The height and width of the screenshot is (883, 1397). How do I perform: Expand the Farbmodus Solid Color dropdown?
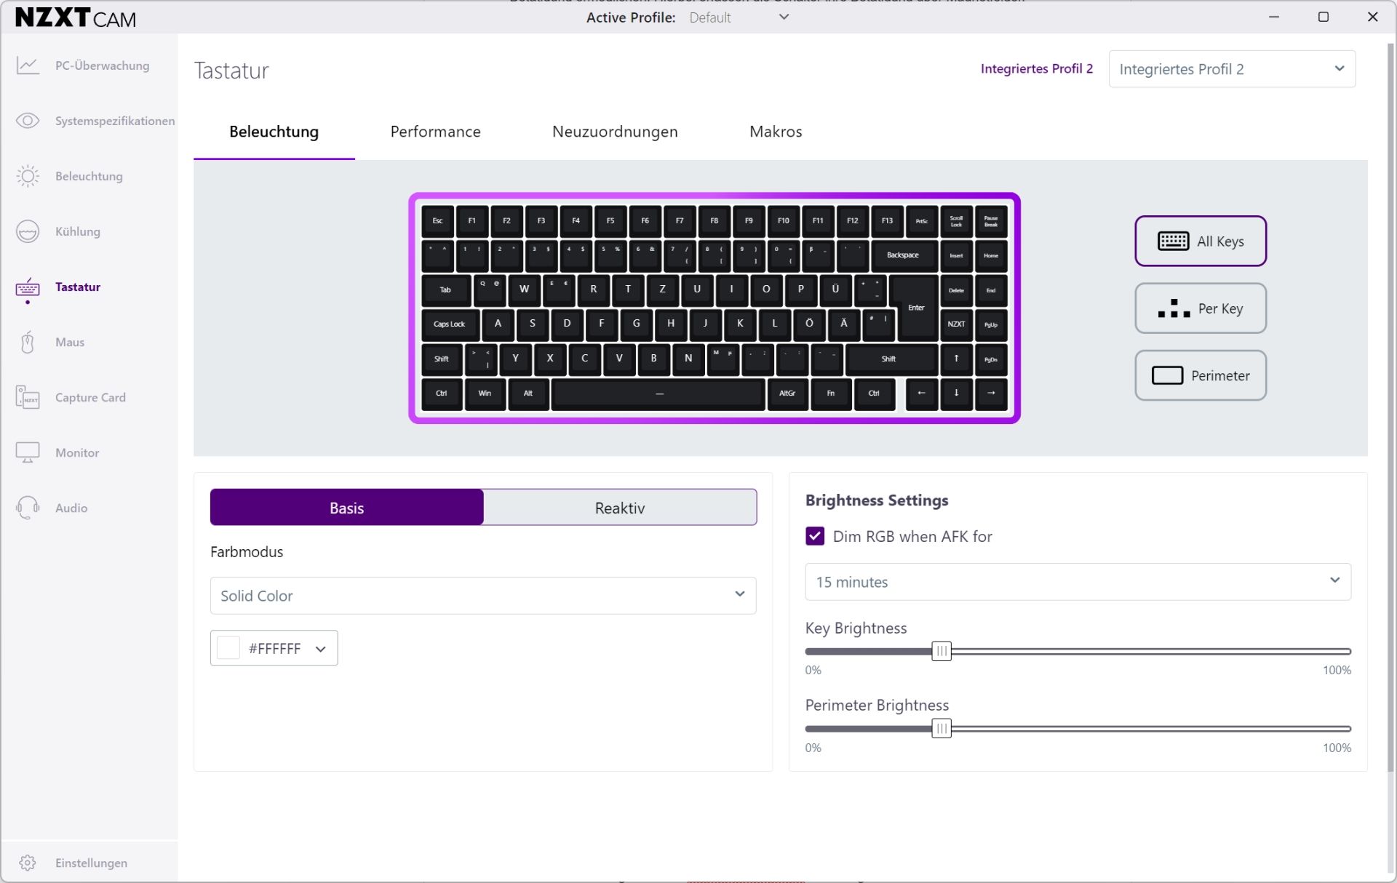(x=483, y=596)
